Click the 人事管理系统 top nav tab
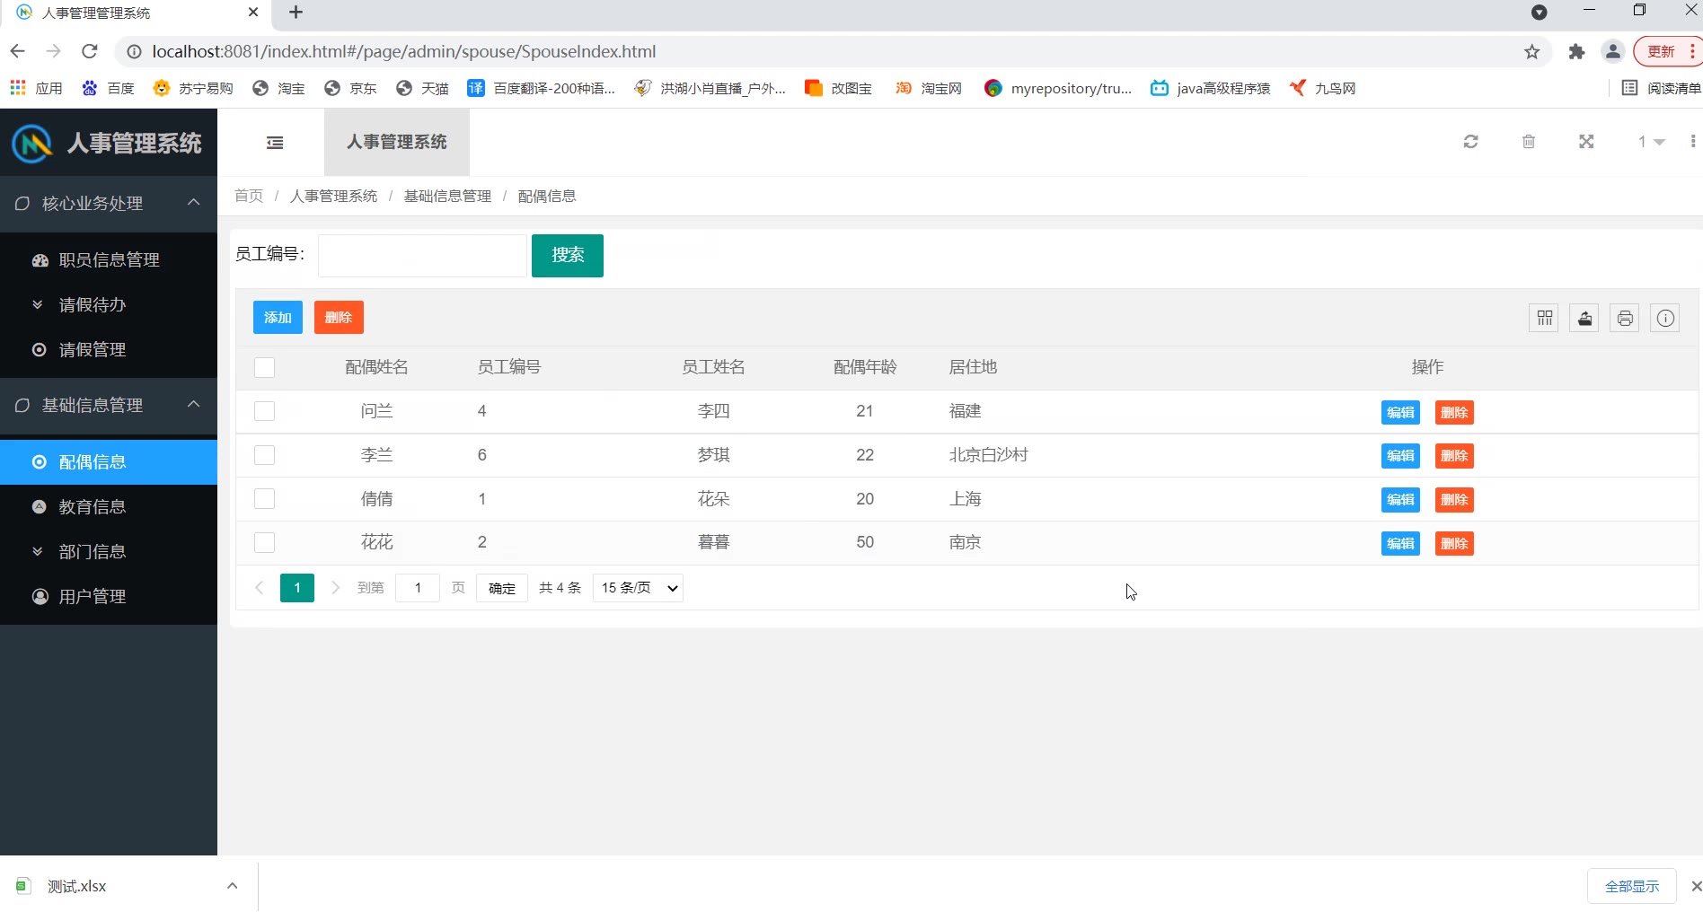The height and width of the screenshot is (912, 1703). coord(397,143)
